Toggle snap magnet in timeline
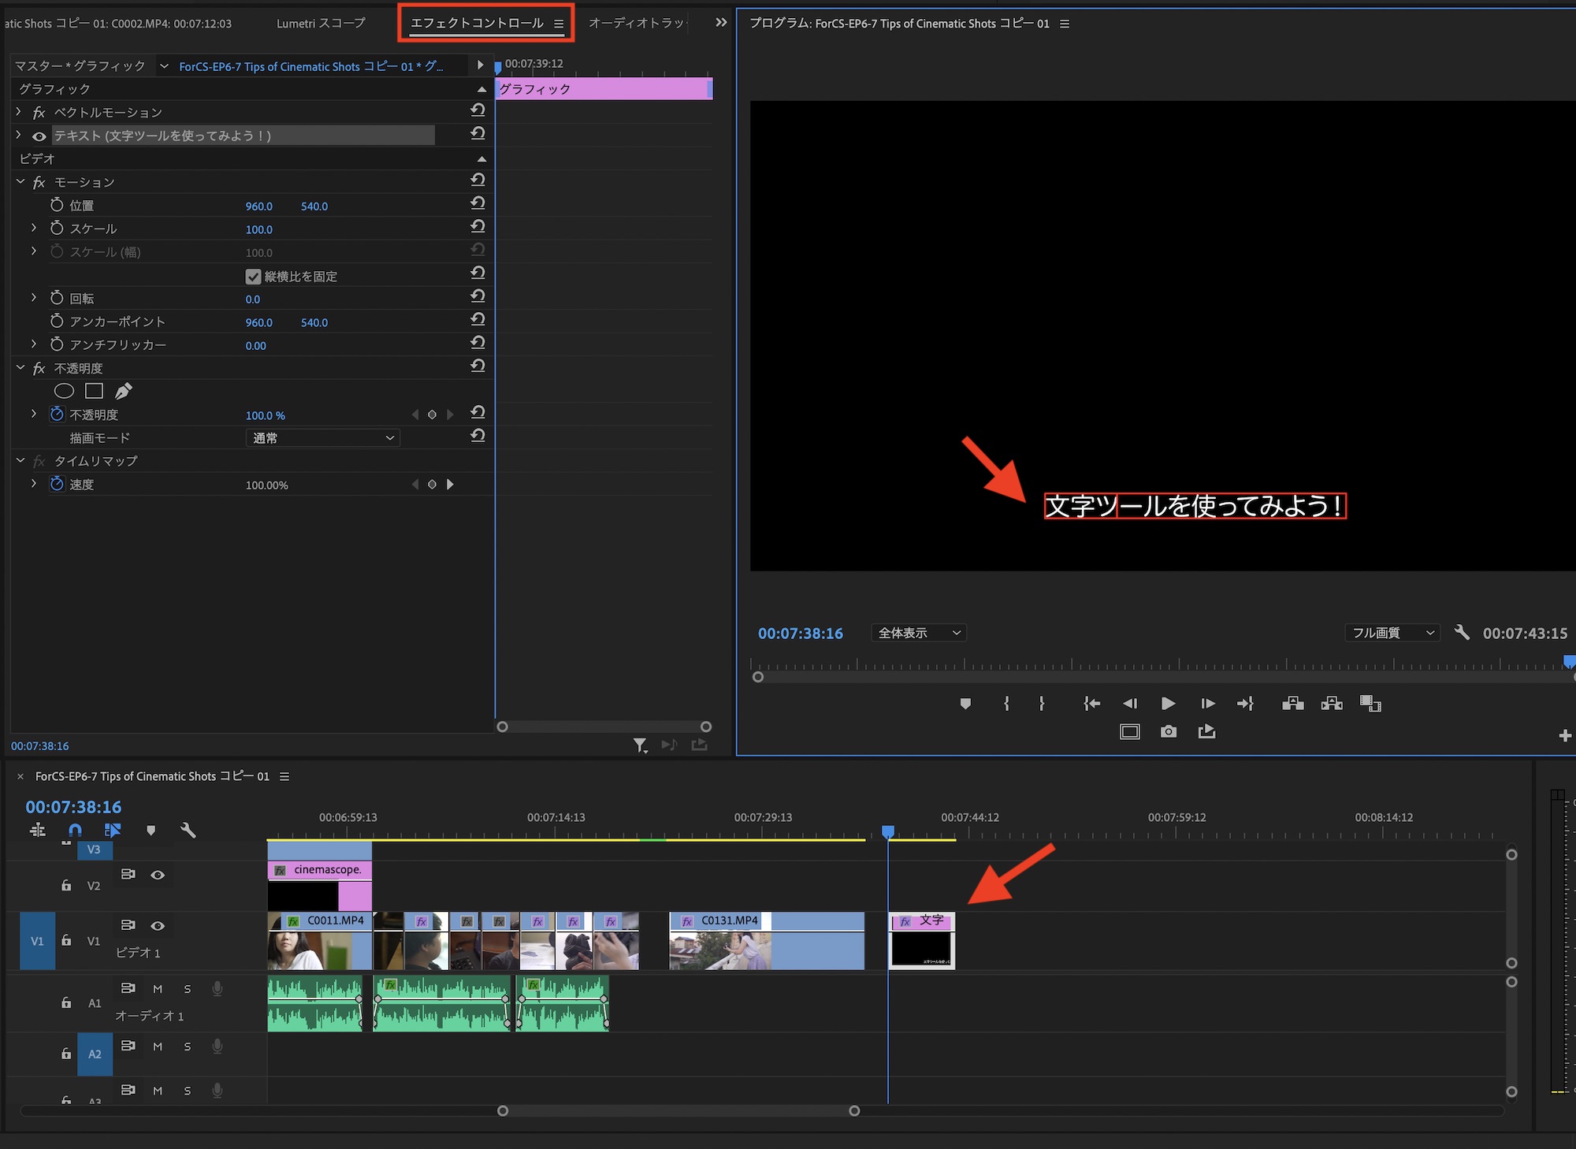Viewport: 1576px width, 1149px height. [75, 830]
